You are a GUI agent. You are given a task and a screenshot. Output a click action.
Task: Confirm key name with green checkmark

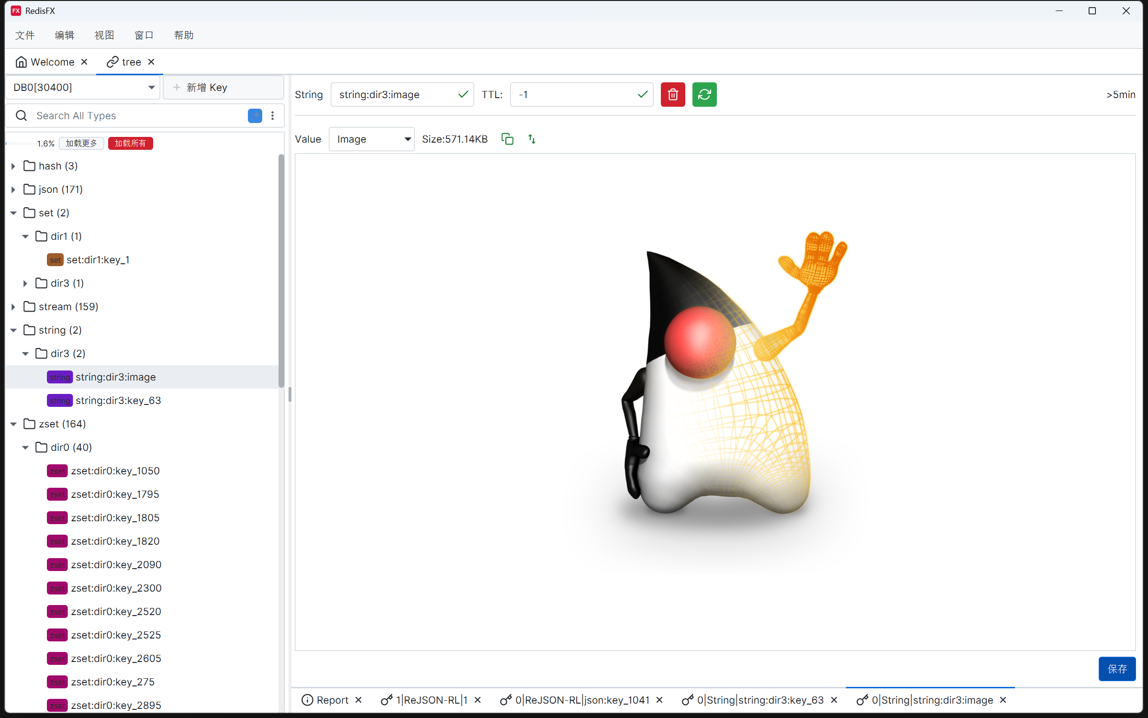pos(463,94)
